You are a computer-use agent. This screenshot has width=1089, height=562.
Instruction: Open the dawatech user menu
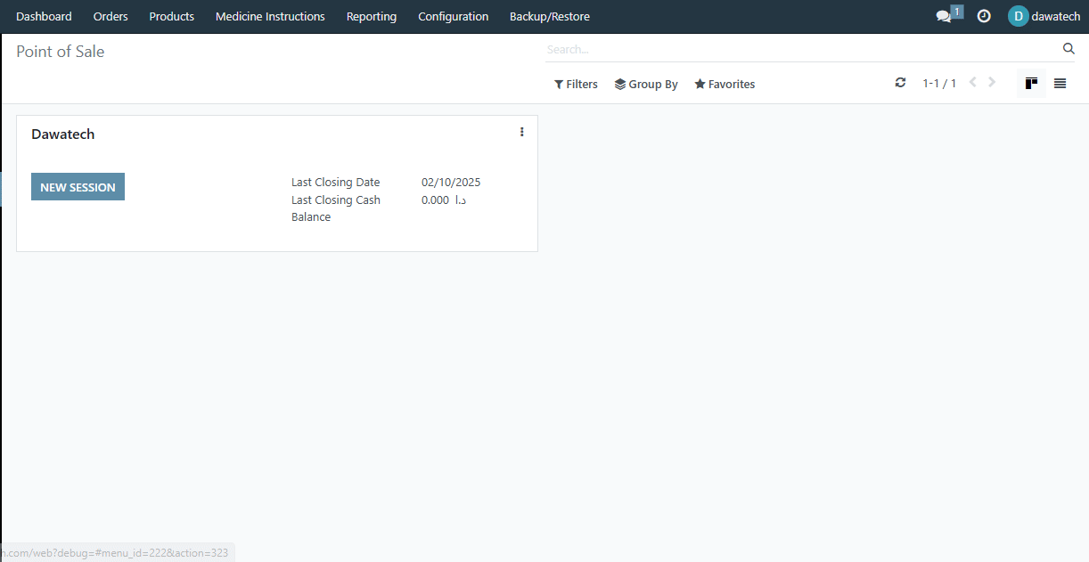click(1044, 16)
